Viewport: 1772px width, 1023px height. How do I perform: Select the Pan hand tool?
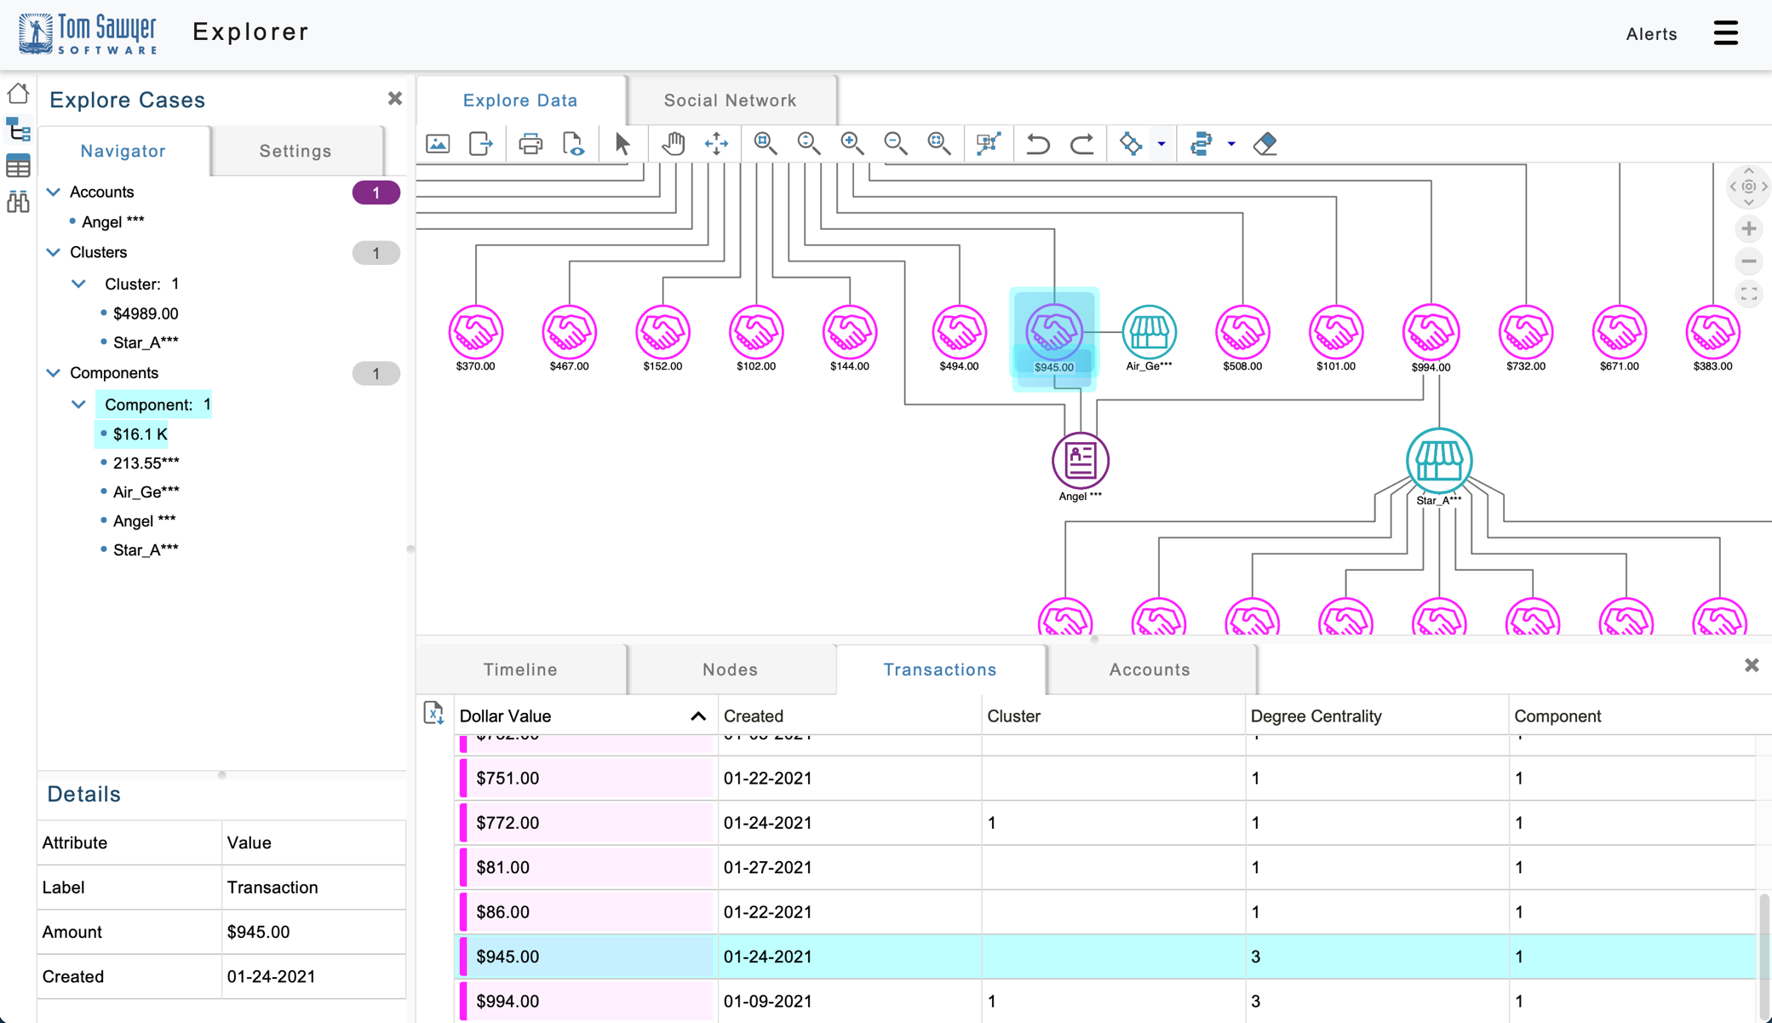tap(673, 143)
